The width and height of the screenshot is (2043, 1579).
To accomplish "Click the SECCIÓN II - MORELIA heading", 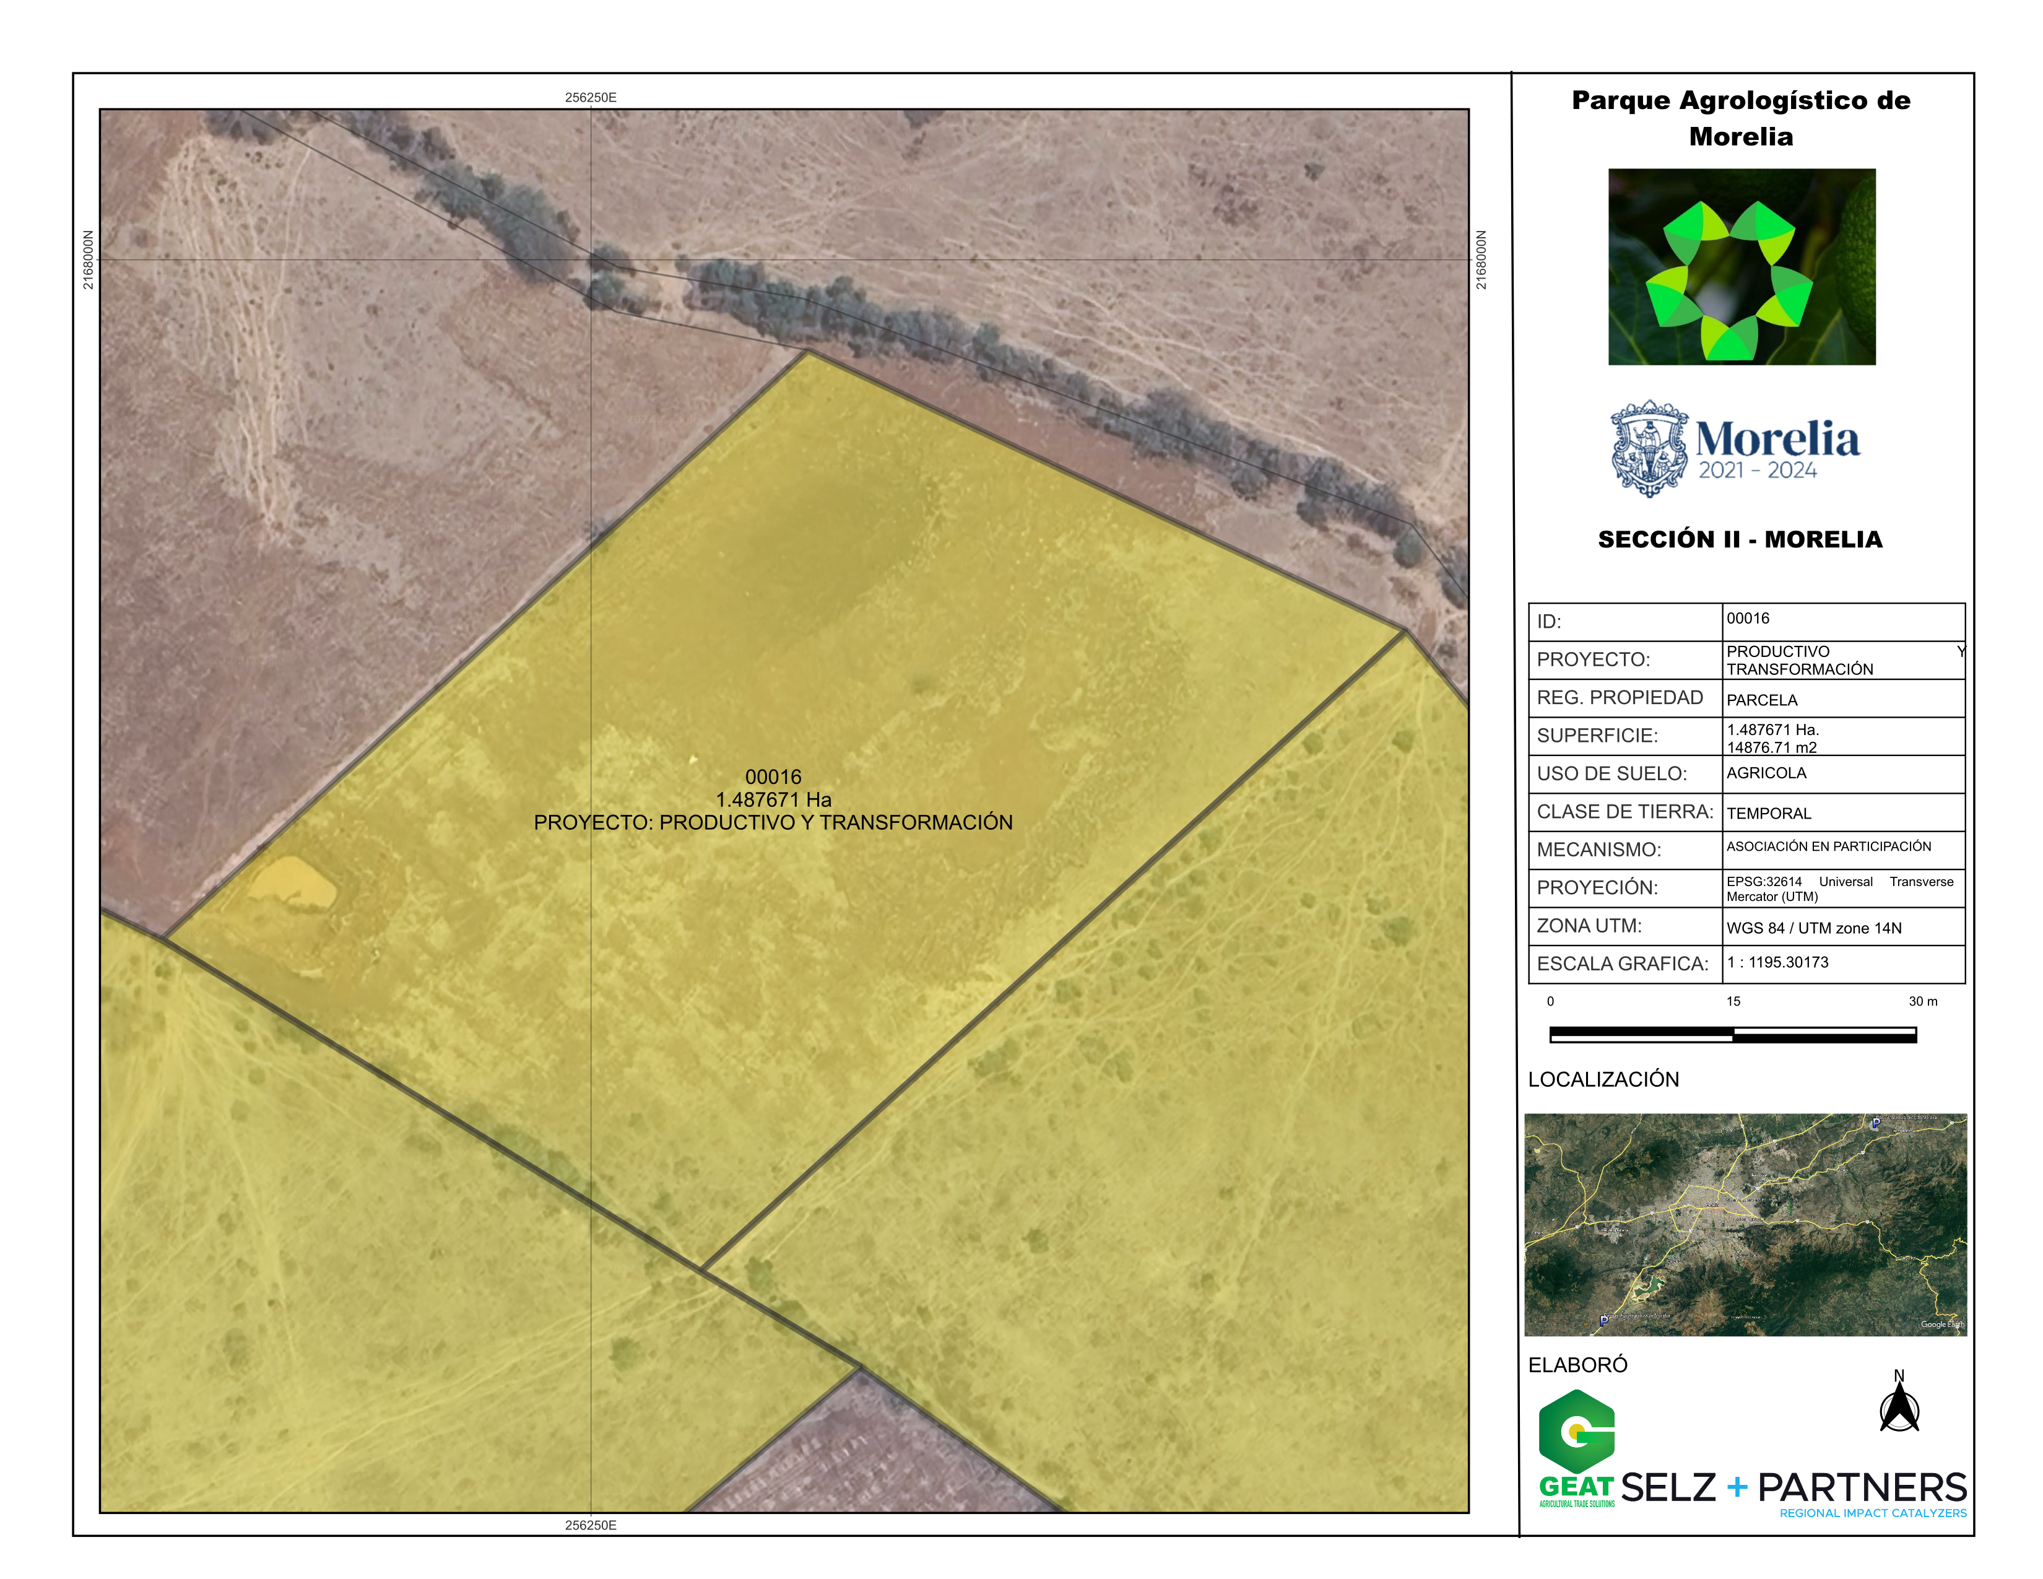I will tap(1740, 540).
